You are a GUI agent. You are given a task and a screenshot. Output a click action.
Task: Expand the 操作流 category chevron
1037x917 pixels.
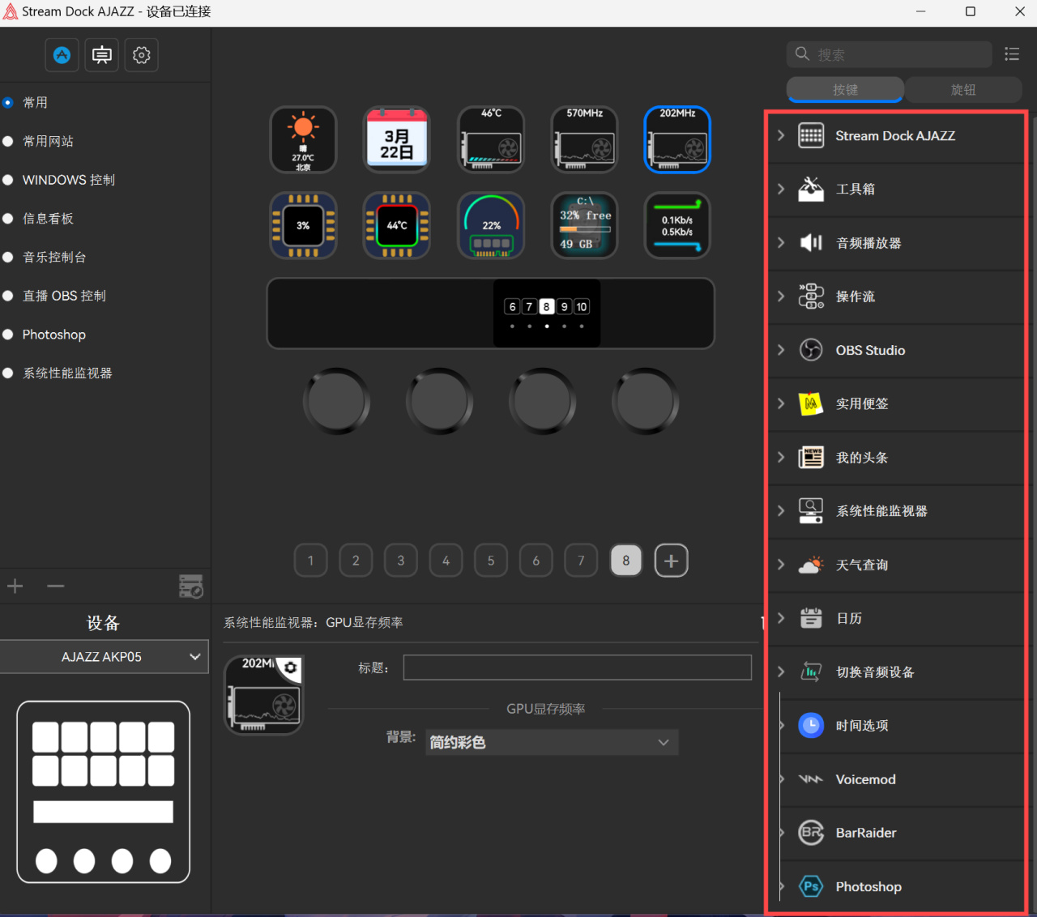[x=781, y=296]
